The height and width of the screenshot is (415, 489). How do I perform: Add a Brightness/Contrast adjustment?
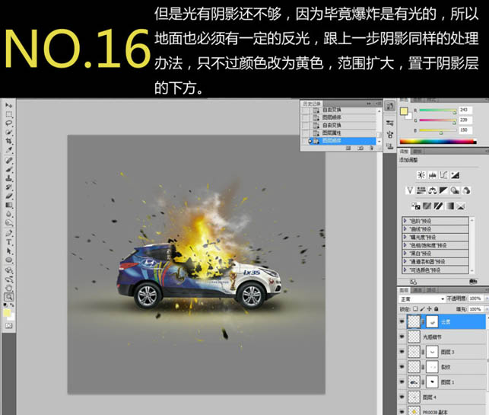pyautogui.click(x=421, y=175)
